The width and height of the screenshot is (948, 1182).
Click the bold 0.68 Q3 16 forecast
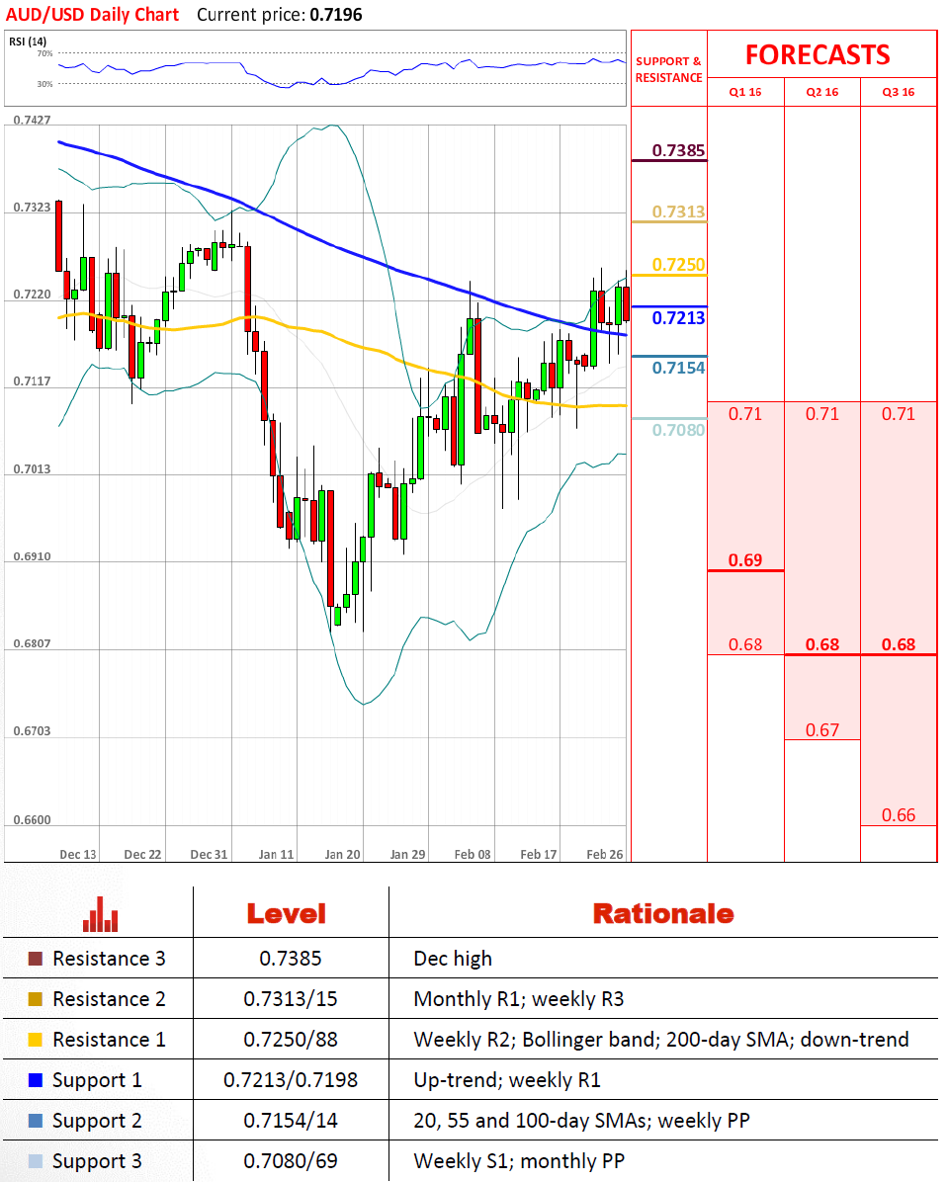pos(899,644)
